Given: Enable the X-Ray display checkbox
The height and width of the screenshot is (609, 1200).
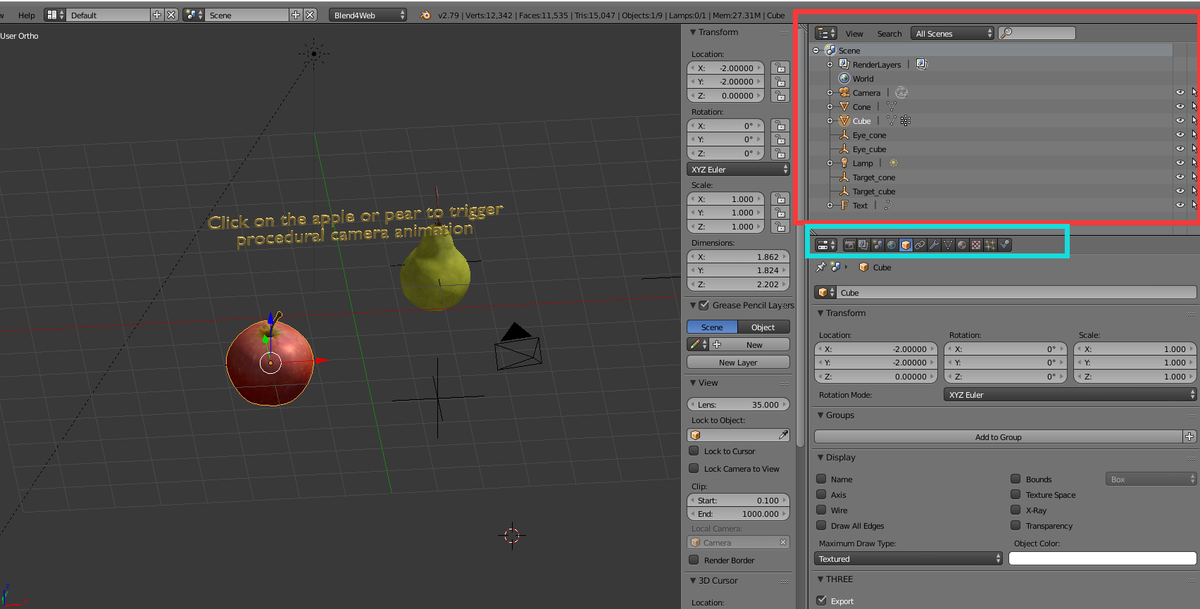Looking at the screenshot, I should click(x=1015, y=510).
